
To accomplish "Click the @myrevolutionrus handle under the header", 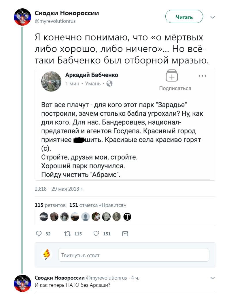I will click(x=55, y=21).
